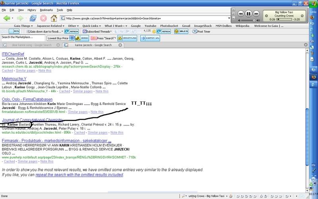
Task: Click the music note icon in status bar
Action: pyautogui.click(x=231, y=196)
